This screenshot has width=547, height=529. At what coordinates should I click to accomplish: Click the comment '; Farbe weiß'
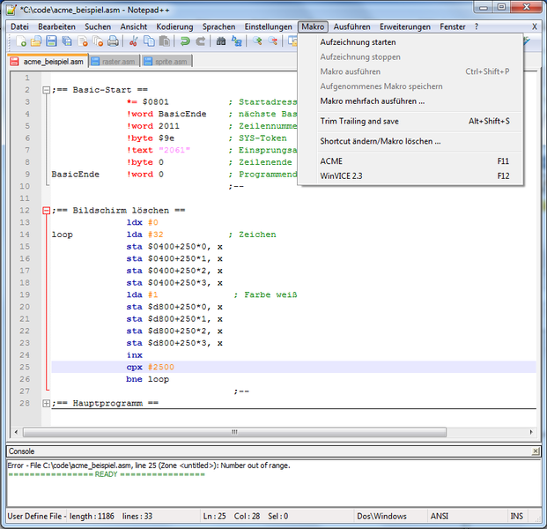tap(265, 295)
